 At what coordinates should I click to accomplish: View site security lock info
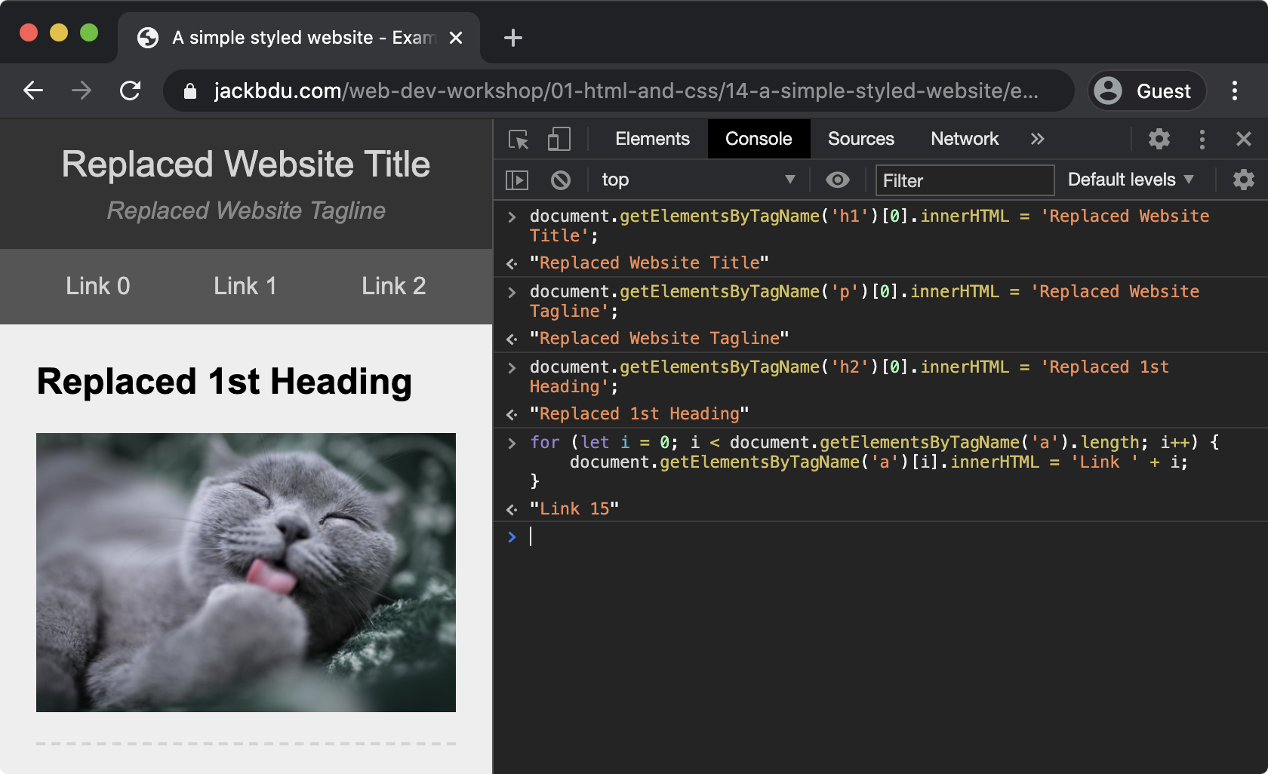[190, 91]
